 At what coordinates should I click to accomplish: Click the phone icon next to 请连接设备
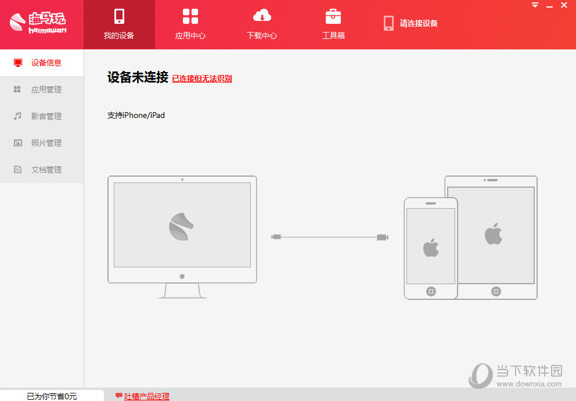388,23
